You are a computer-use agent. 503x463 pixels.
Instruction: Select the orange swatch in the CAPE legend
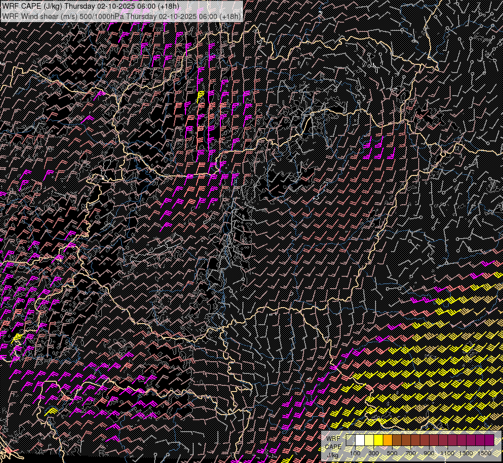pyautogui.click(x=387, y=440)
